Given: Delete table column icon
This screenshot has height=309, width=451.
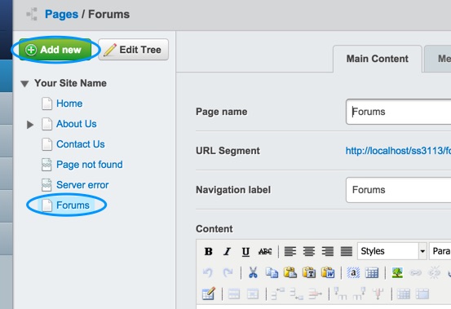Looking at the screenshot, I should coord(378,294).
